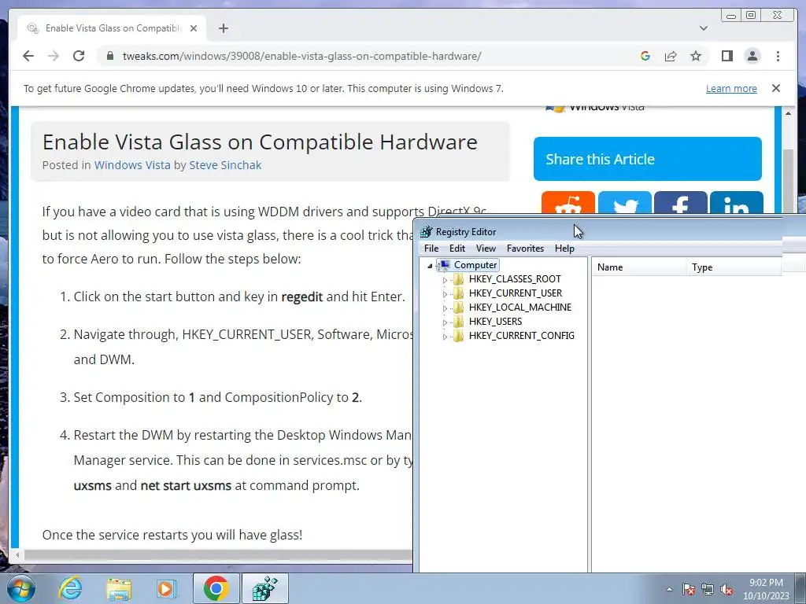
Task: Open Action Center flag icon
Action: click(688, 589)
